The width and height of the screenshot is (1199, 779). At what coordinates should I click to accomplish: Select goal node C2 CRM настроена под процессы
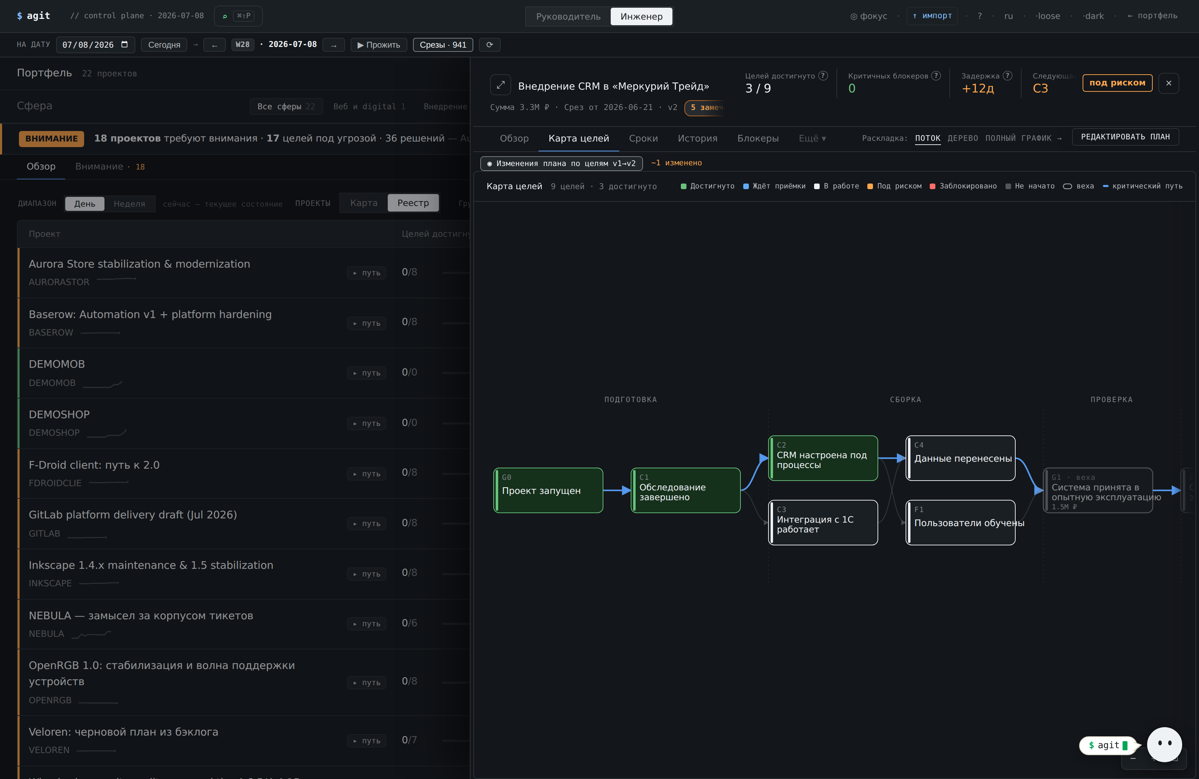click(823, 458)
